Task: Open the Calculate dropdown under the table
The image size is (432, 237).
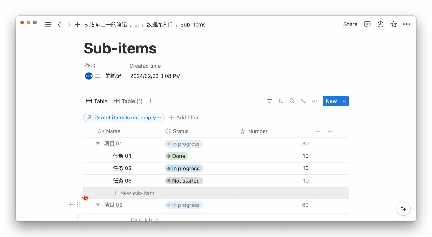Action: pyautogui.click(x=145, y=219)
